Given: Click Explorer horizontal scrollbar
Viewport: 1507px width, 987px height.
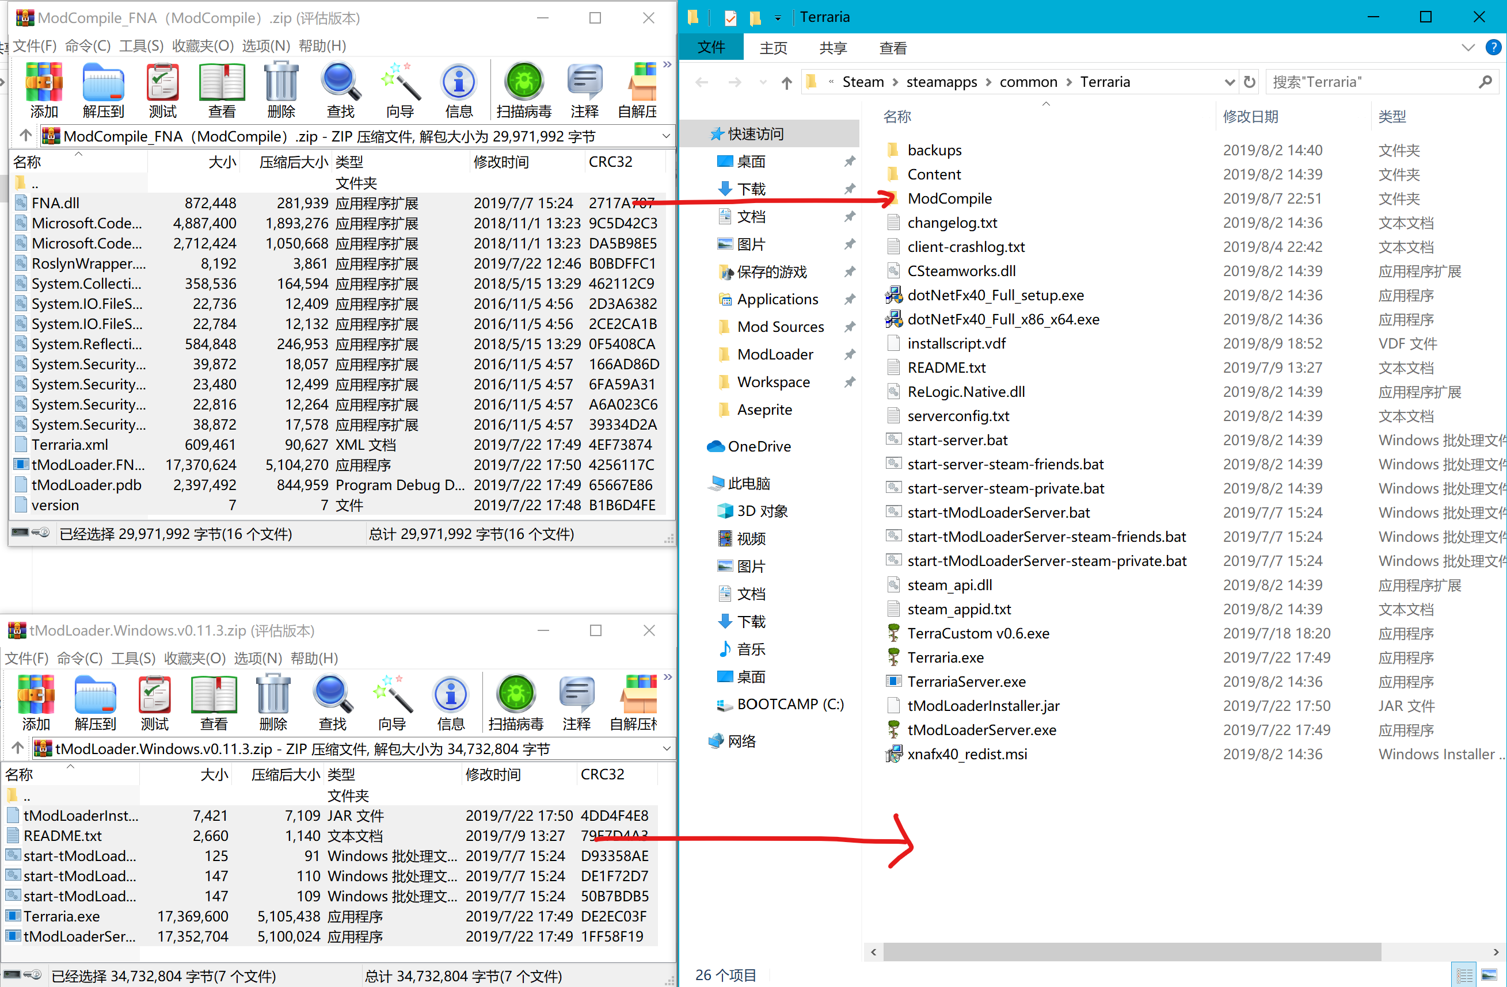Looking at the screenshot, I should point(1132,951).
